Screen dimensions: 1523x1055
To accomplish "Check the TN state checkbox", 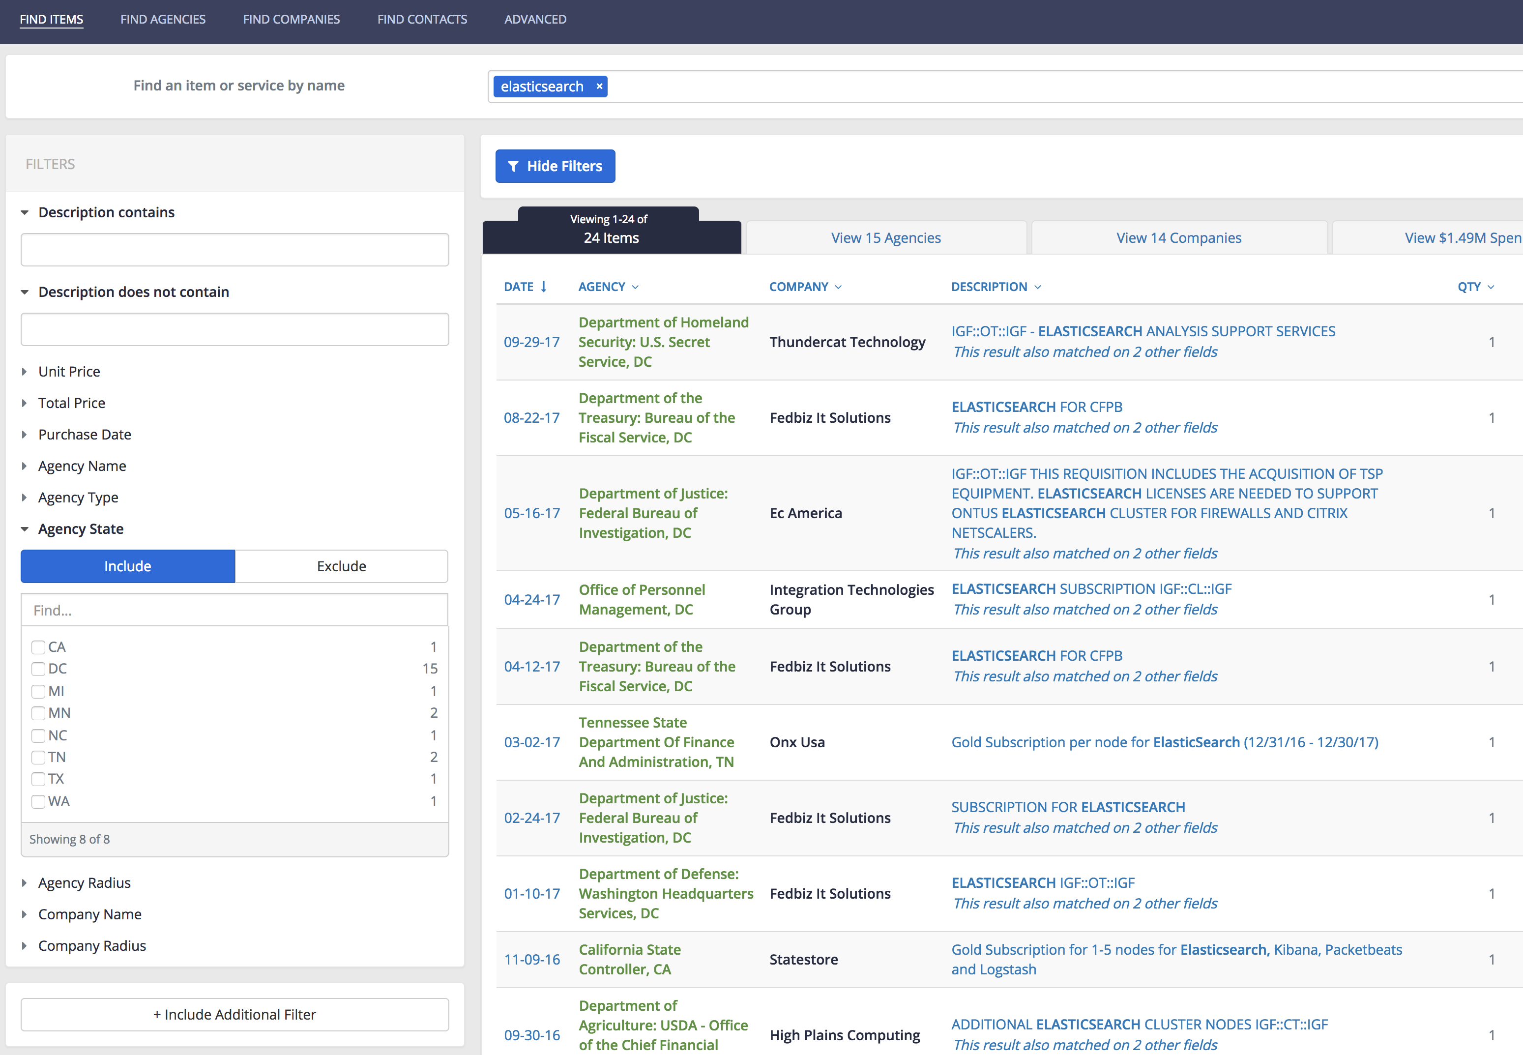I will (38, 757).
